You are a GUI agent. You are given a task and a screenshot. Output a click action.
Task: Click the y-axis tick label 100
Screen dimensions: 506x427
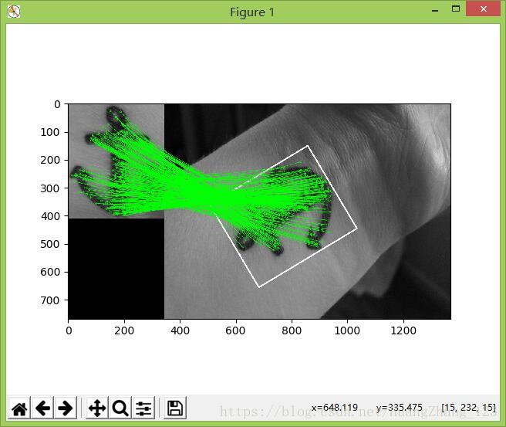click(50, 132)
